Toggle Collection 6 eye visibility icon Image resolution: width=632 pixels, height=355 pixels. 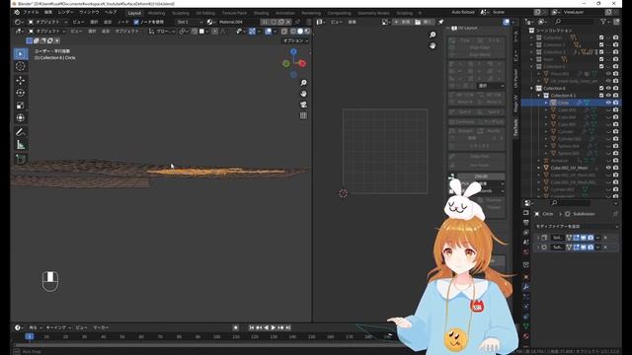tap(608, 88)
